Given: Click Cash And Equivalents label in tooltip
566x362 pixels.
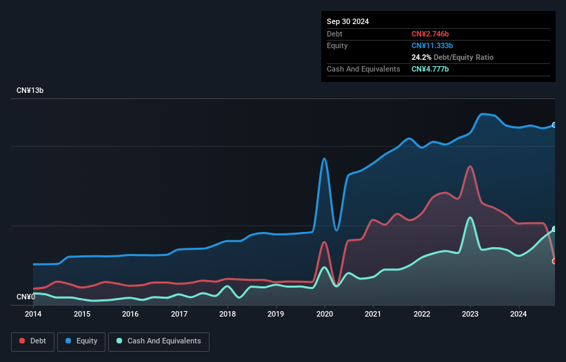Looking at the screenshot, I should [363, 69].
